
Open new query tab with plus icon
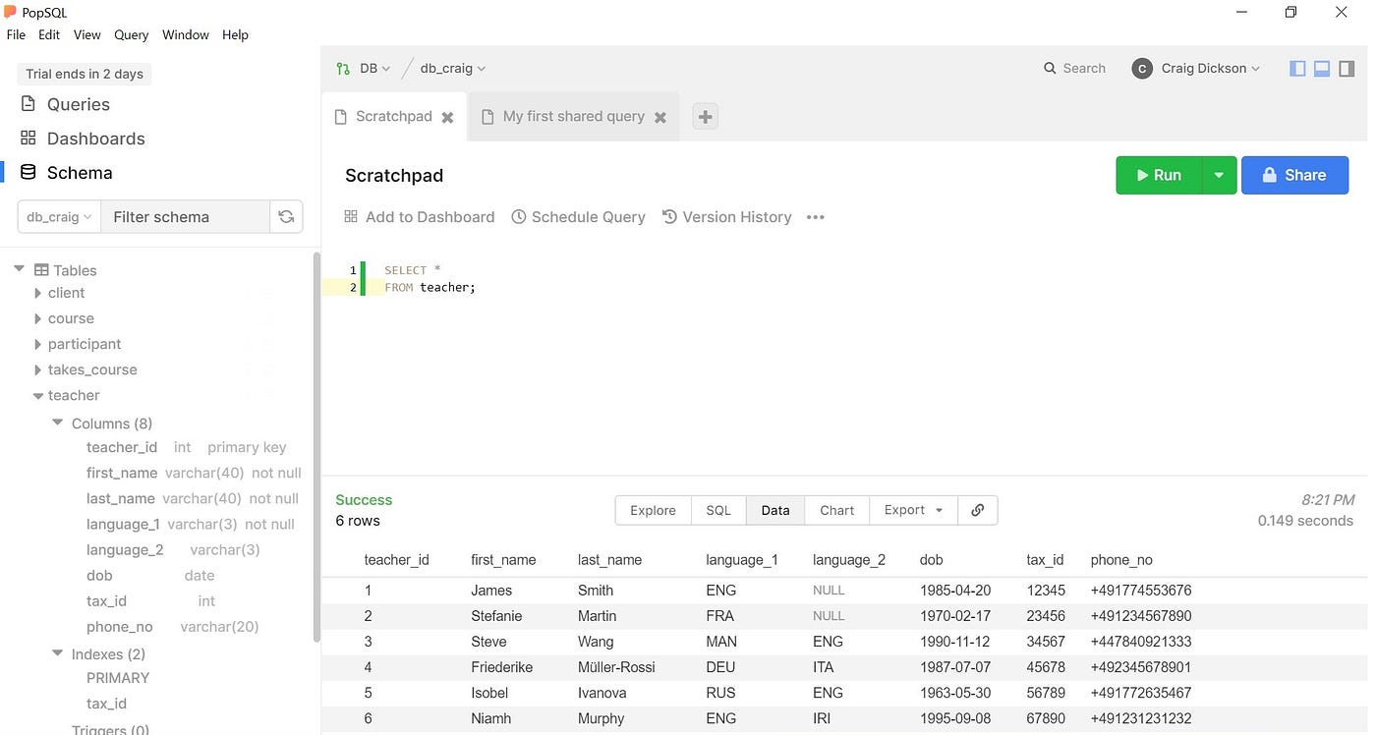(x=705, y=117)
